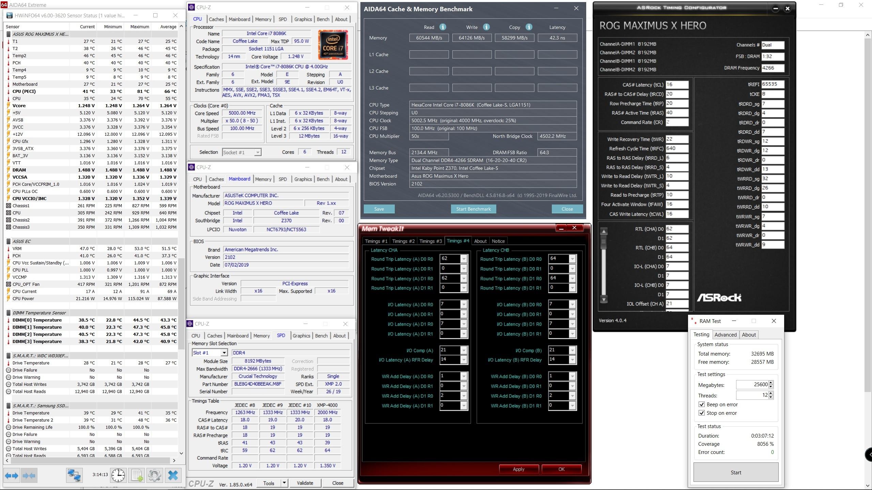872x490 pixels.
Task: Decrease Threads stepper in RAM Test
Action: tap(771, 397)
